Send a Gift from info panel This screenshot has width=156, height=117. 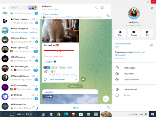147,33
